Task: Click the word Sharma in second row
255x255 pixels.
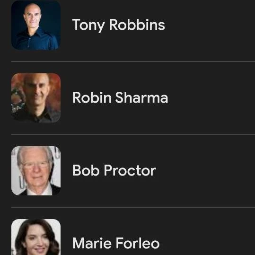Action: [x=141, y=97]
